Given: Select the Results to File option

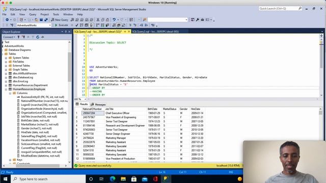Looking at the screenshot, I should coord(123,25).
